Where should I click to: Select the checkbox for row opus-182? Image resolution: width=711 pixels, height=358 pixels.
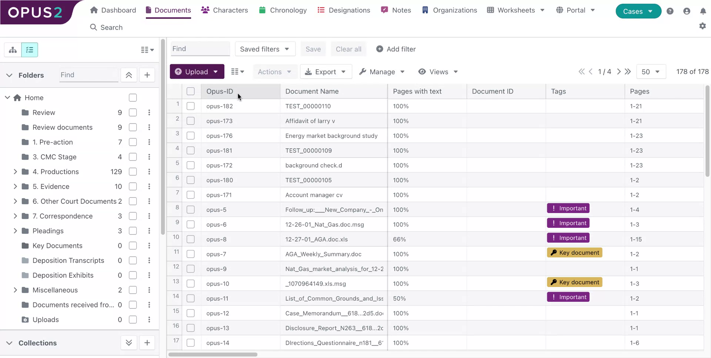190,106
